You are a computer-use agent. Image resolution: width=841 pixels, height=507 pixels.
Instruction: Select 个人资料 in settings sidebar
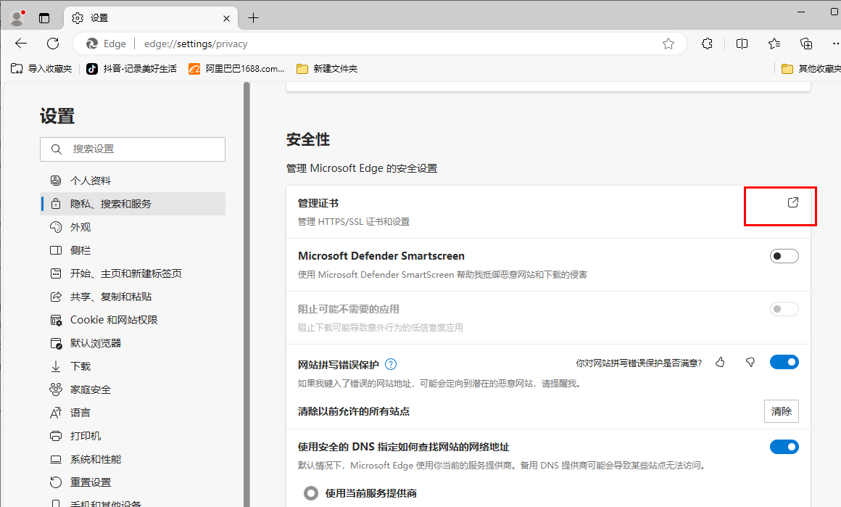point(133,181)
